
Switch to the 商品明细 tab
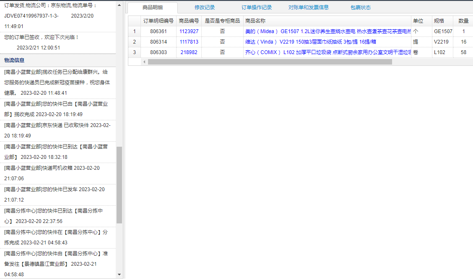pos(153,8)
